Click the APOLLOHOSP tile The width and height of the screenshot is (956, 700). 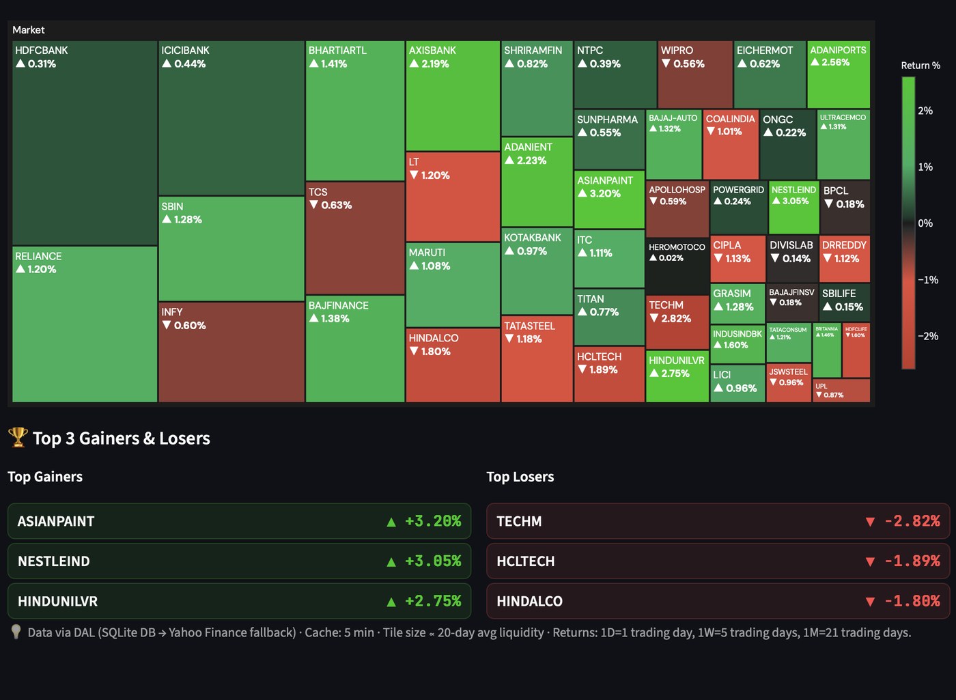pyautogui.click(x=677, y=208)
